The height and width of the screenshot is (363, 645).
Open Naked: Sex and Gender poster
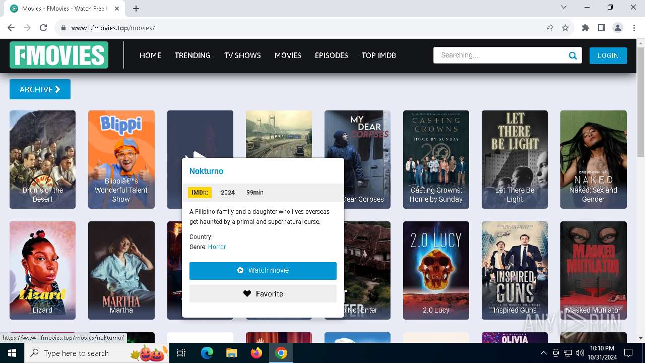click(593, 159)
